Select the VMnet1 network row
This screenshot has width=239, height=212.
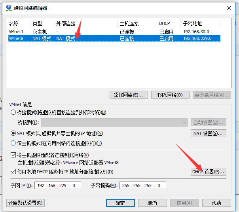pyautogui.click(x=114, y=32)
